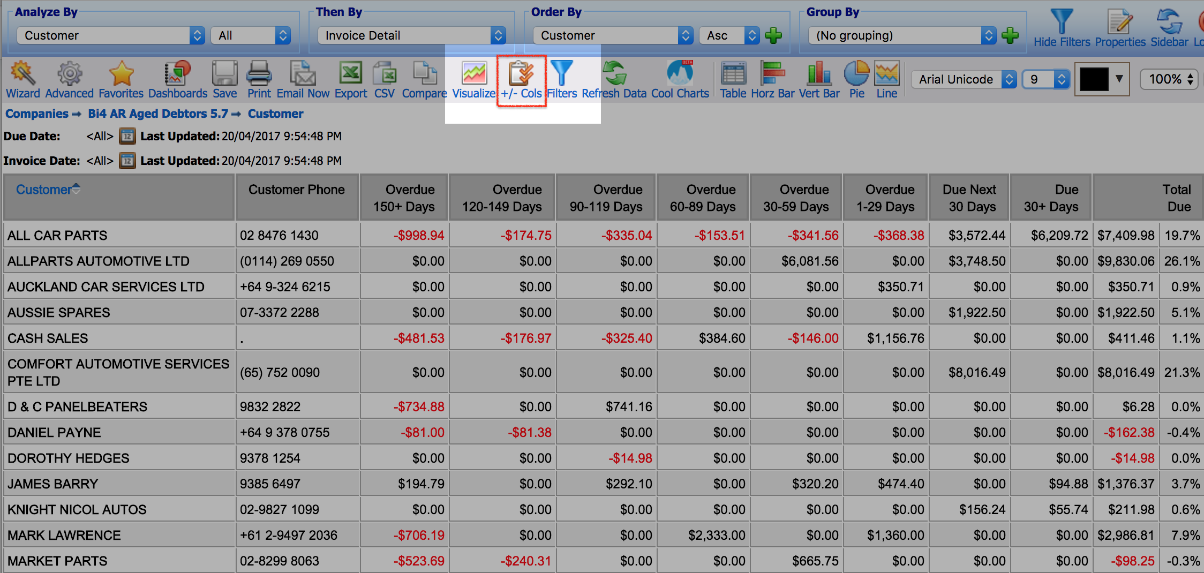Open Then By Invoice Detail dropdown
Screen dimensions: 1204x573
tap(412, 35)
